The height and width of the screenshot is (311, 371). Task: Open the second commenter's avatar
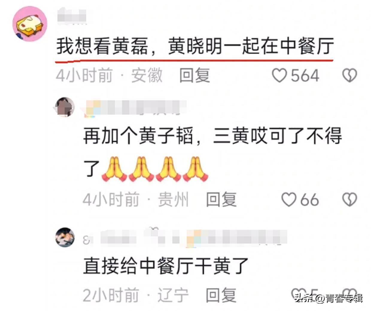65,107
